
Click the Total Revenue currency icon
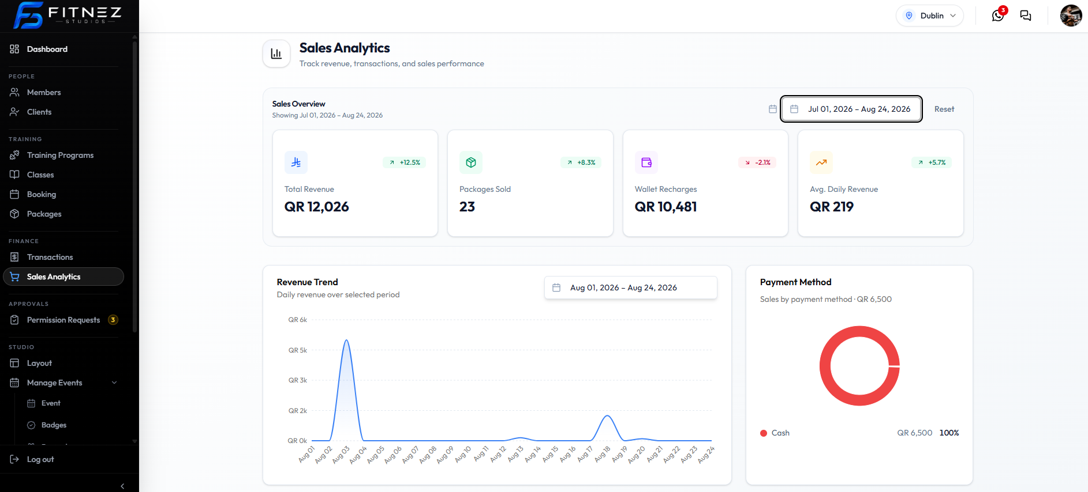coord(296,162)
